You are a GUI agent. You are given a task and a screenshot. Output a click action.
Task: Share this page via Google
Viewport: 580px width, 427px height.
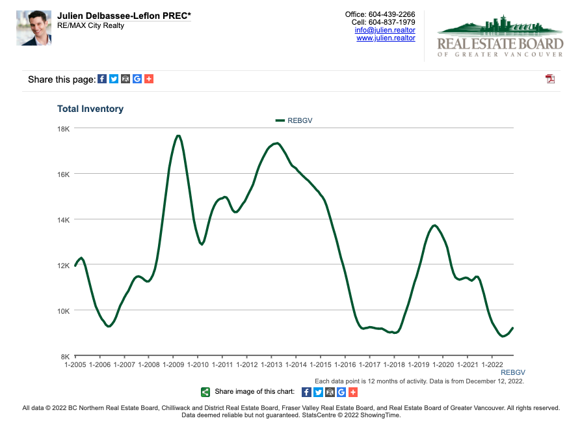pos(137,79)
